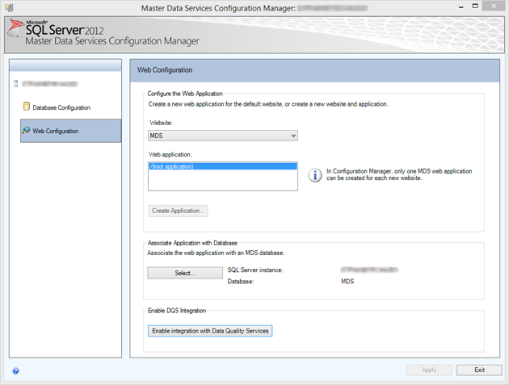This screenshot has width=509, height=385.
Task: Click the Select... database button
Action: (x=185, y=273)
